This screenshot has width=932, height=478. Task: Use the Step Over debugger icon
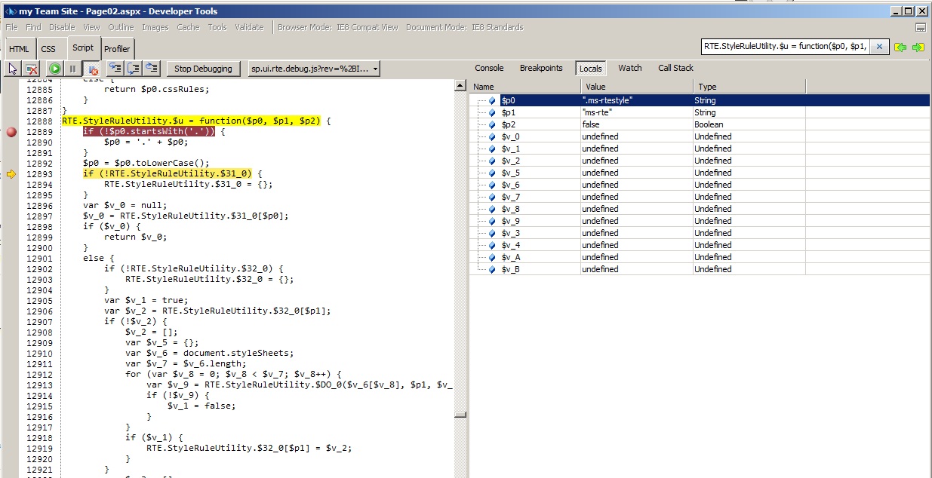[x=132, y=68]
